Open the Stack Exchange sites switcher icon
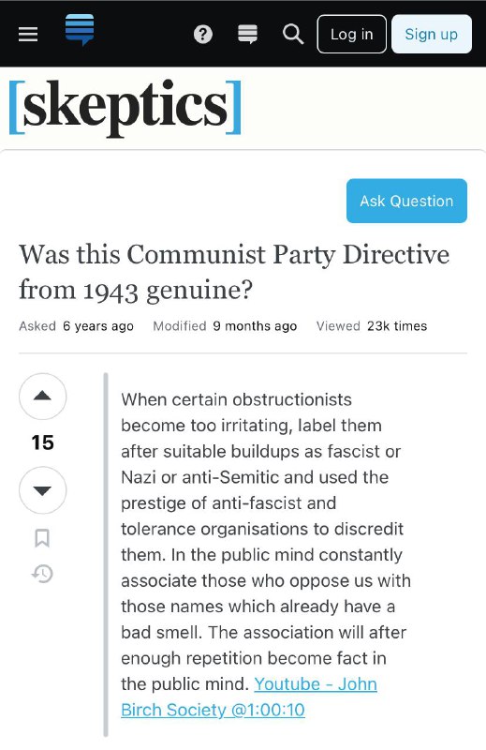 [x=247, y=35]
